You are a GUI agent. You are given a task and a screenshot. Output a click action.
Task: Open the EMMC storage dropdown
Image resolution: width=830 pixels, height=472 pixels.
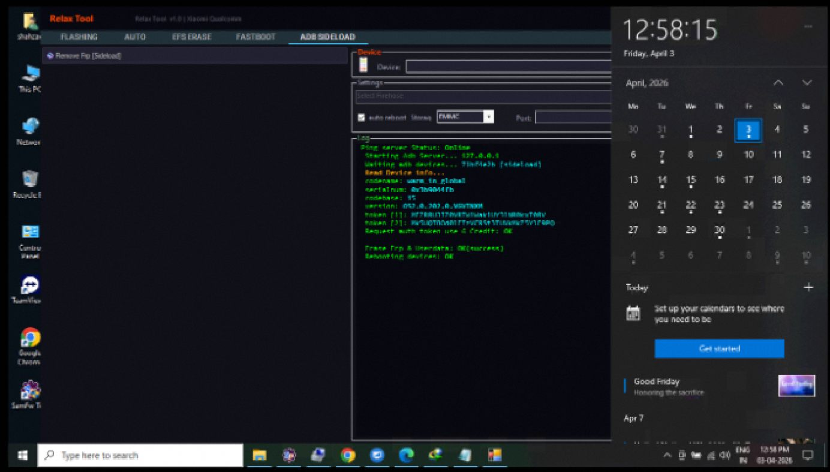click(x=488, y=117)
